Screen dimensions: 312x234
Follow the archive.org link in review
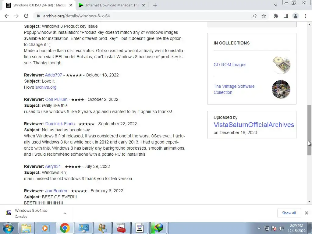tap(46, 87)
